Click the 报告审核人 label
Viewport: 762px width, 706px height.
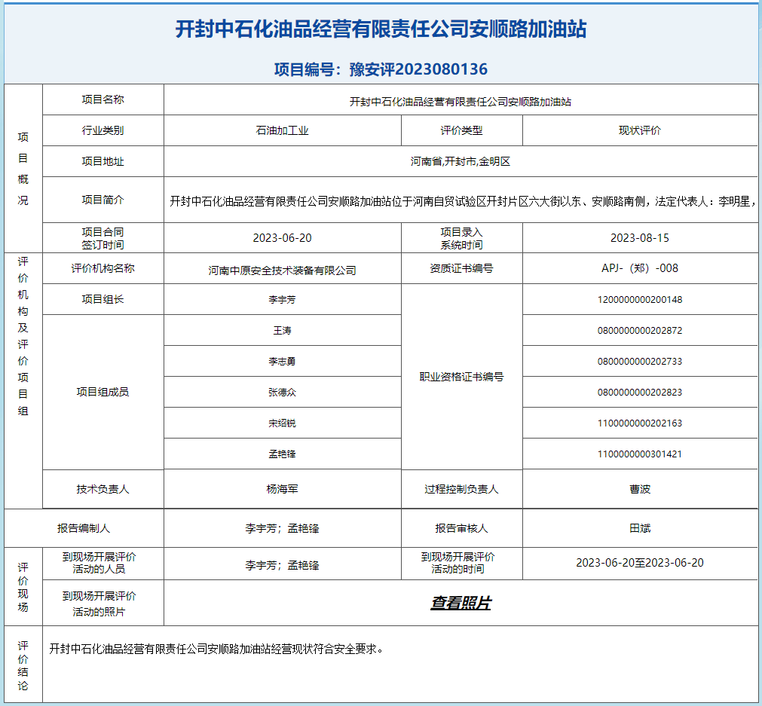coord(462,528)
